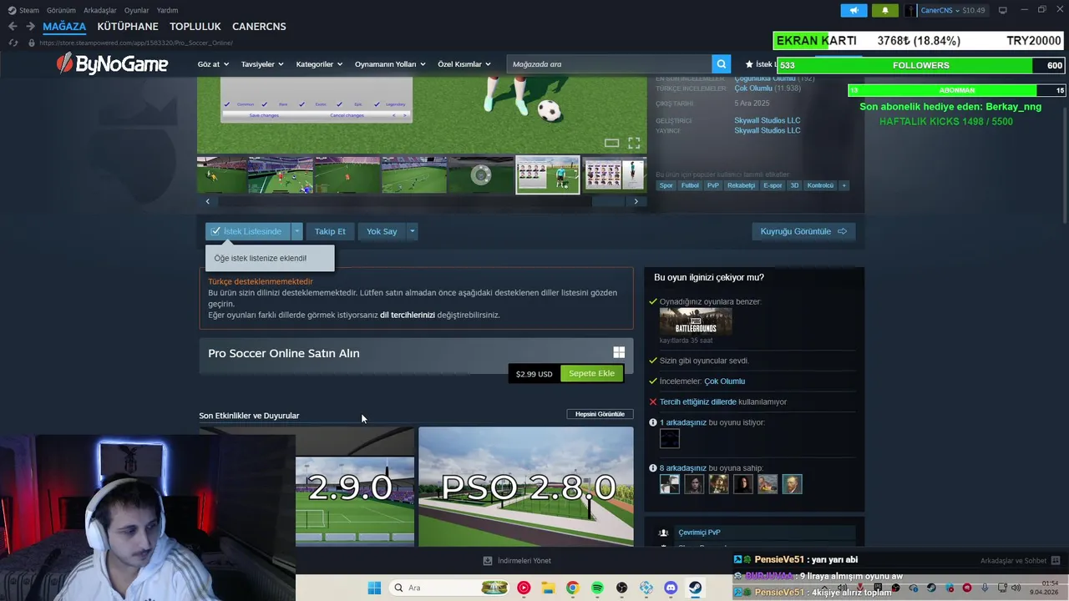Switch the screenshot viewer to theater mode
The height and width of the screenshot is (601, 1069).
coord(611,144)
